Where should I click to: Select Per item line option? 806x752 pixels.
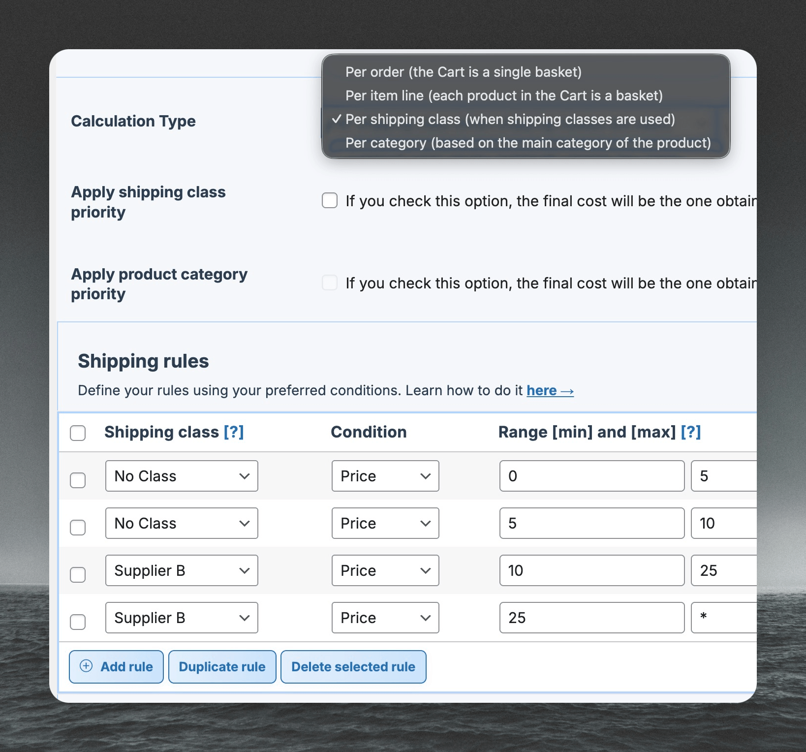[504, 96]
